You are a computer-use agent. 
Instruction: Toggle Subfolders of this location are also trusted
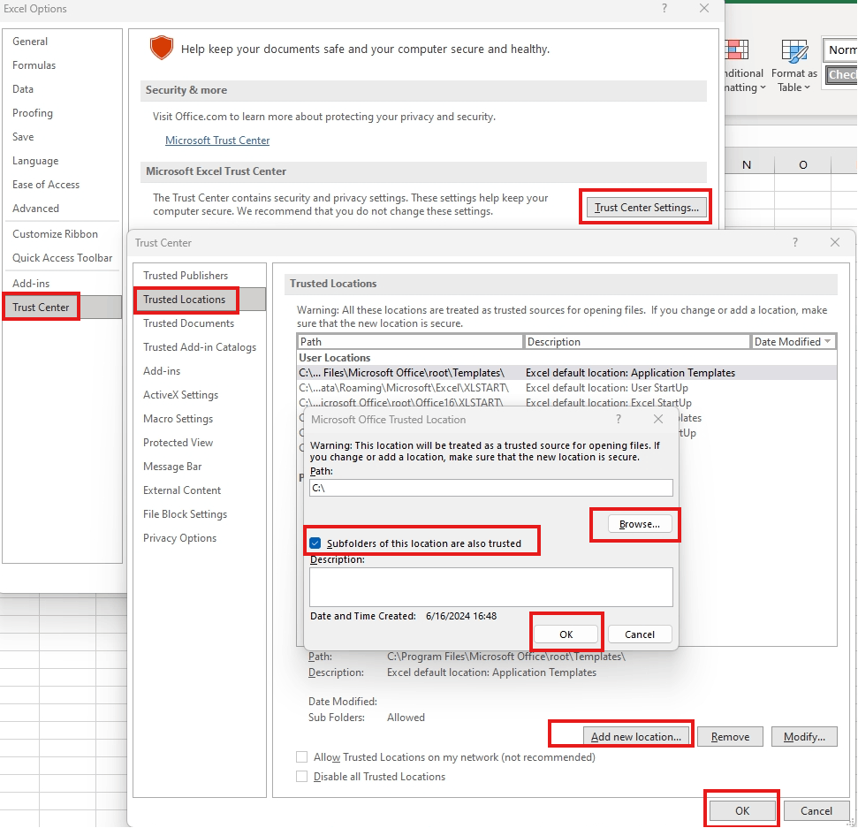click(x=315, y=543)
